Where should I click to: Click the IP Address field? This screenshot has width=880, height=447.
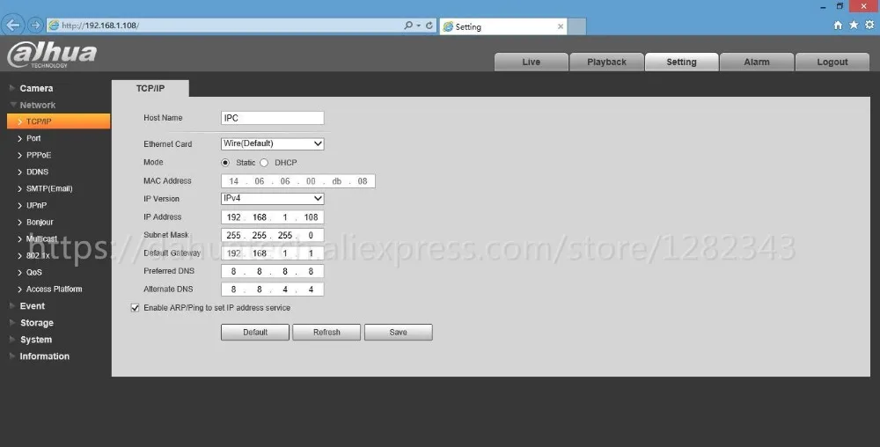point(272,217)
